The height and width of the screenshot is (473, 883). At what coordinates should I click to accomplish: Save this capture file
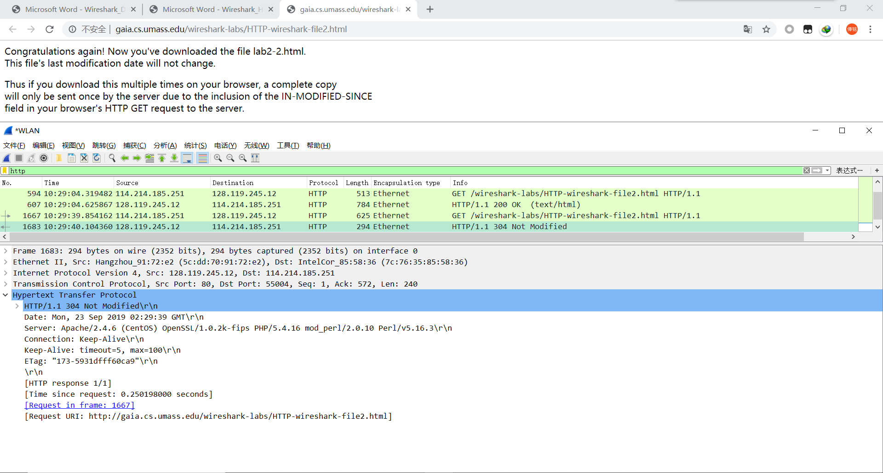[x=71, y=158]
